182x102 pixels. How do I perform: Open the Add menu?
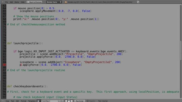[x=11, y=2]
